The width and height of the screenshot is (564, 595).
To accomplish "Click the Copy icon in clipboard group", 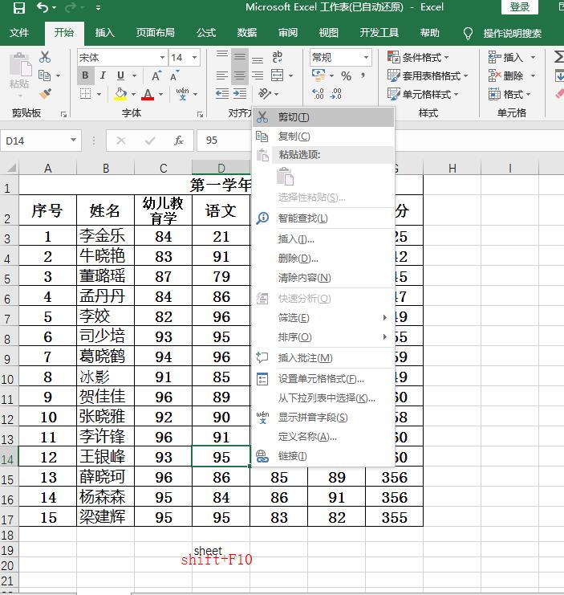I will point(45,75).
